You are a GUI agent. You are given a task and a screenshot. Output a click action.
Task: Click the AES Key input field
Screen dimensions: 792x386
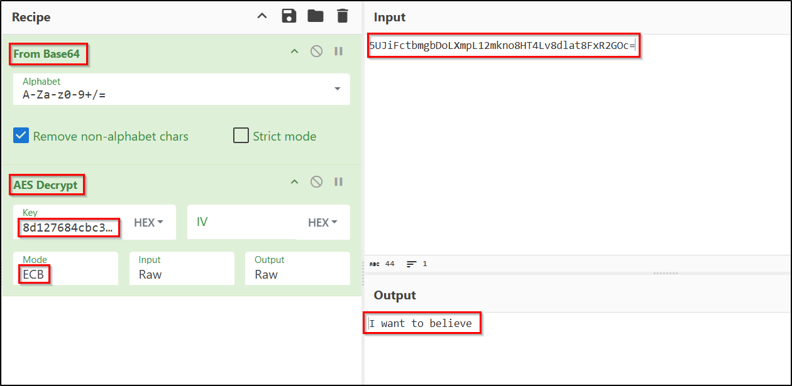coord(69,228)
